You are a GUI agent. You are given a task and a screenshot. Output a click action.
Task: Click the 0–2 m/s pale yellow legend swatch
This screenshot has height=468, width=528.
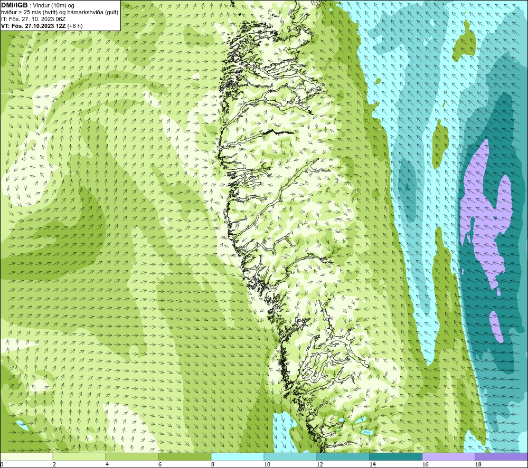26,457
